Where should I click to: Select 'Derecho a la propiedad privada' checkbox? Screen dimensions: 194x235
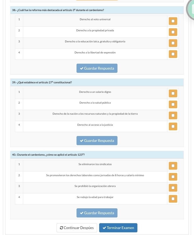[173, 32]
